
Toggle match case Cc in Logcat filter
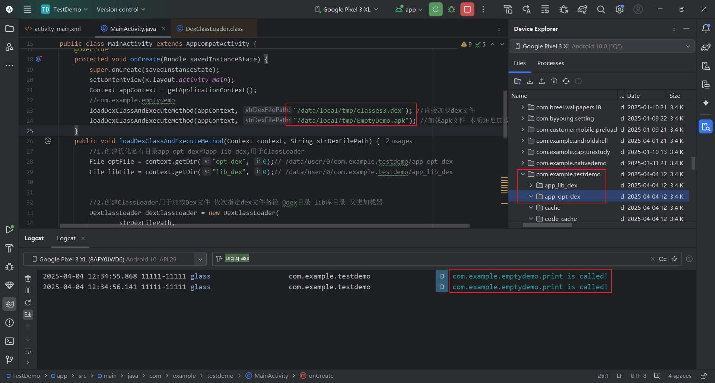pyautogui.click(x=663, y=259)
